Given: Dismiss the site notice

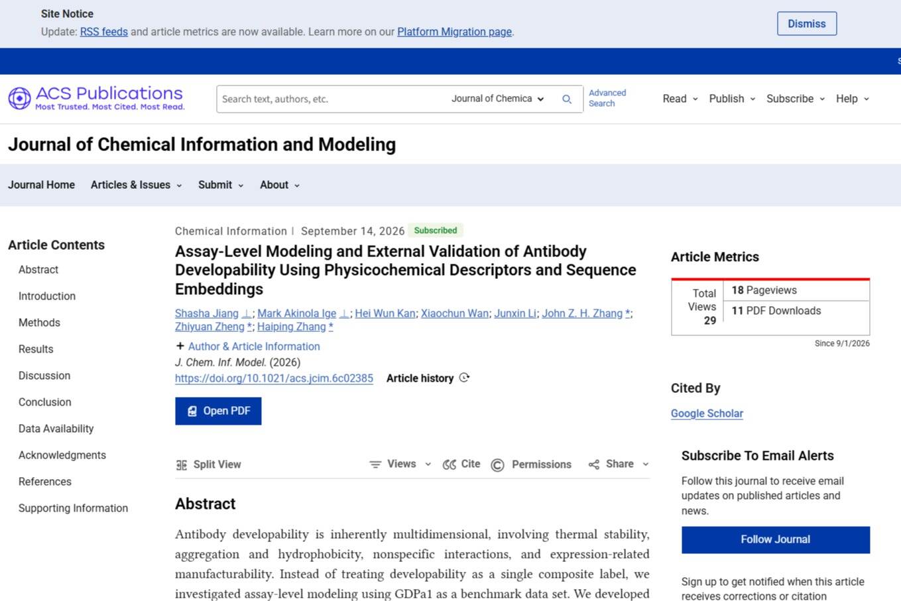Looking at the screenshot, I should pos(807,23).
